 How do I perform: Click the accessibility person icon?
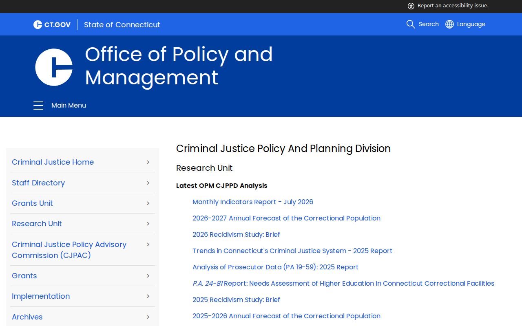click(411, 6)
